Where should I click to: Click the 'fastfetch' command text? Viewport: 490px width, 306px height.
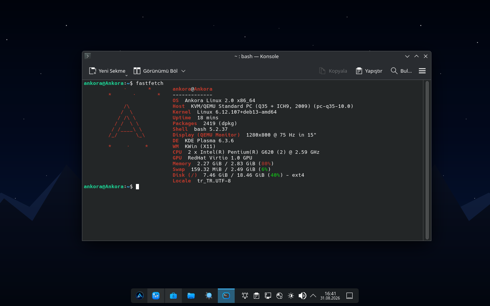pyautogui.click(x=150, y=83)
